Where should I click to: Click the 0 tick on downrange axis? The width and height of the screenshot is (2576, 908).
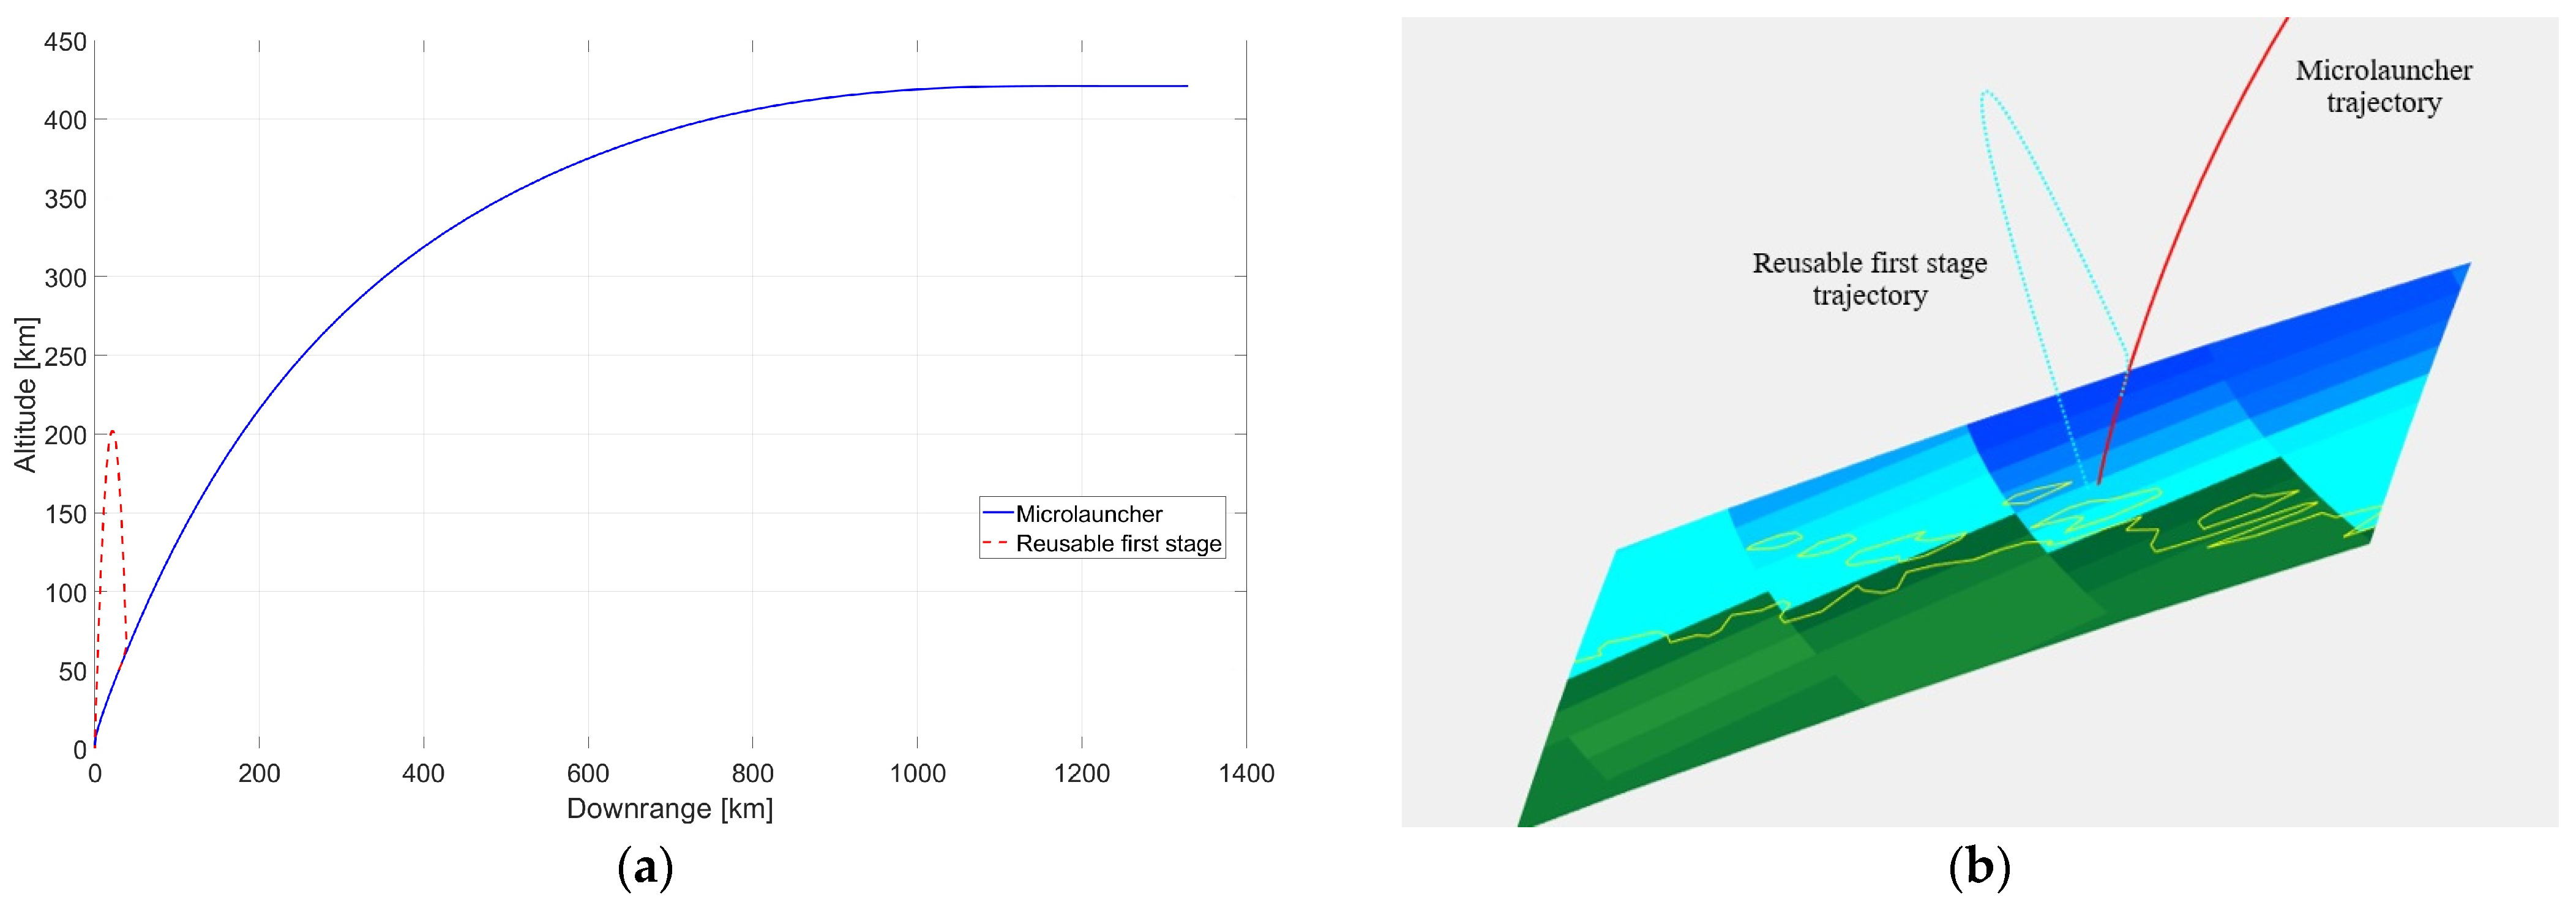coord(94,773)
